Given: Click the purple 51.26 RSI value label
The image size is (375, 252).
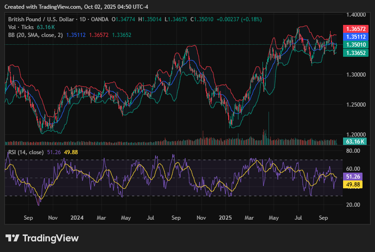Looking at the screenshot, I should click(x=353, y=177).
